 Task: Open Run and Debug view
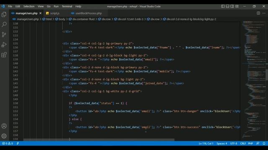click(4, 45)
